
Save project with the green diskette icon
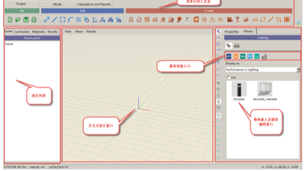tap(26, 19)
